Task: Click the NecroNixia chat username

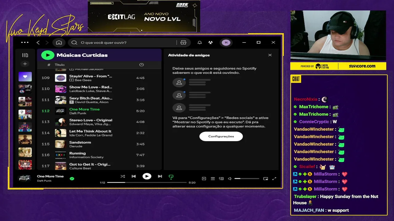Action: pyautogui.click(x=305, y=99)
